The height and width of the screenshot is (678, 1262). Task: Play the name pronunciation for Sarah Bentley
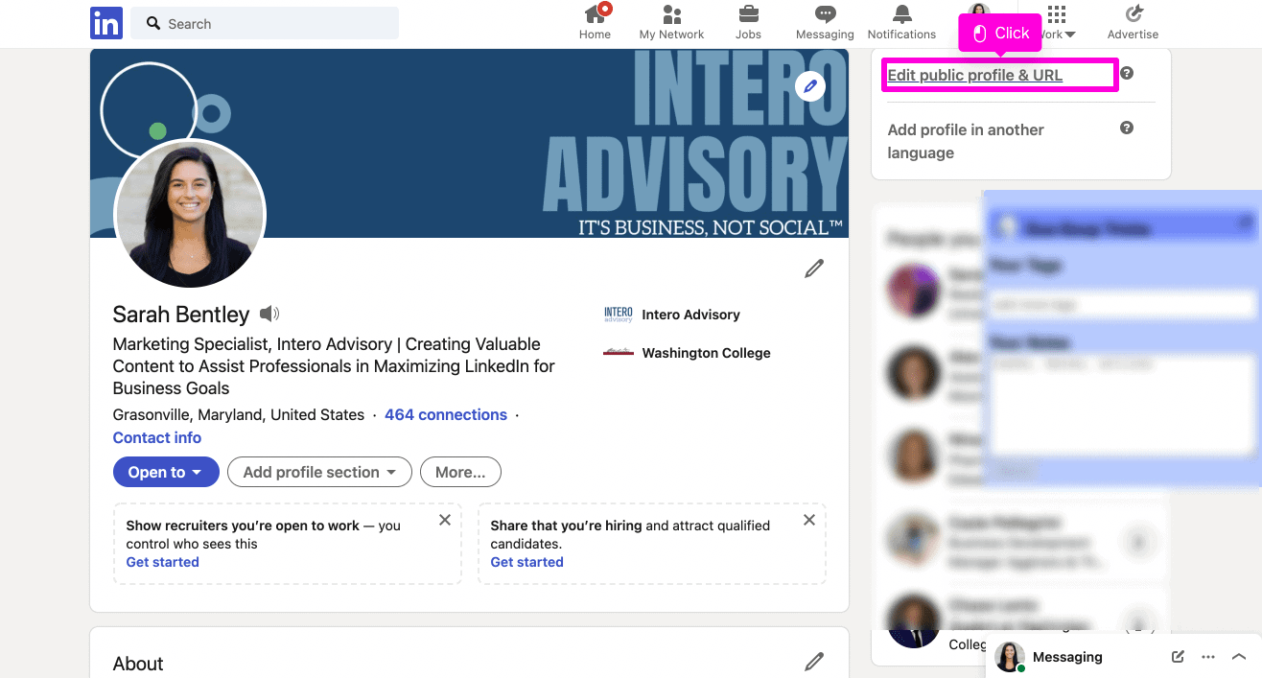269,314
